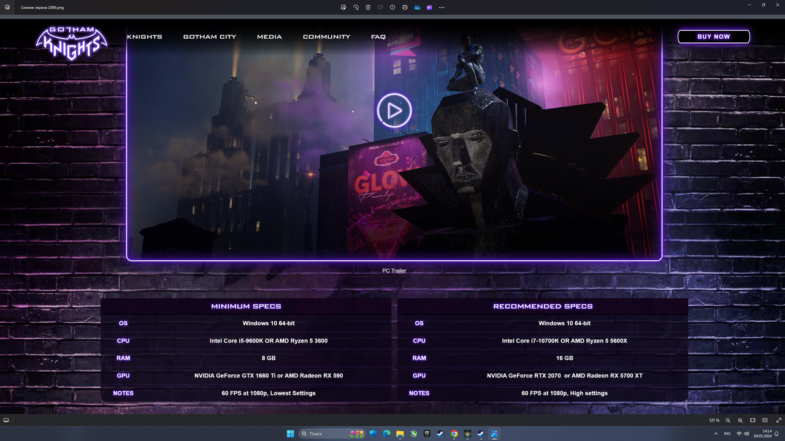Open the COMMUNITY menu item
The width and height of the screenshot is (785, 441).
point(326,37)
